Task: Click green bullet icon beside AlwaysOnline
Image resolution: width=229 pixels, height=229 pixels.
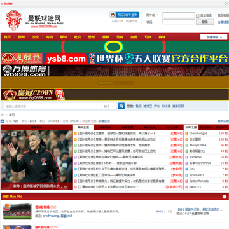Action: click(x=186, y=145)
